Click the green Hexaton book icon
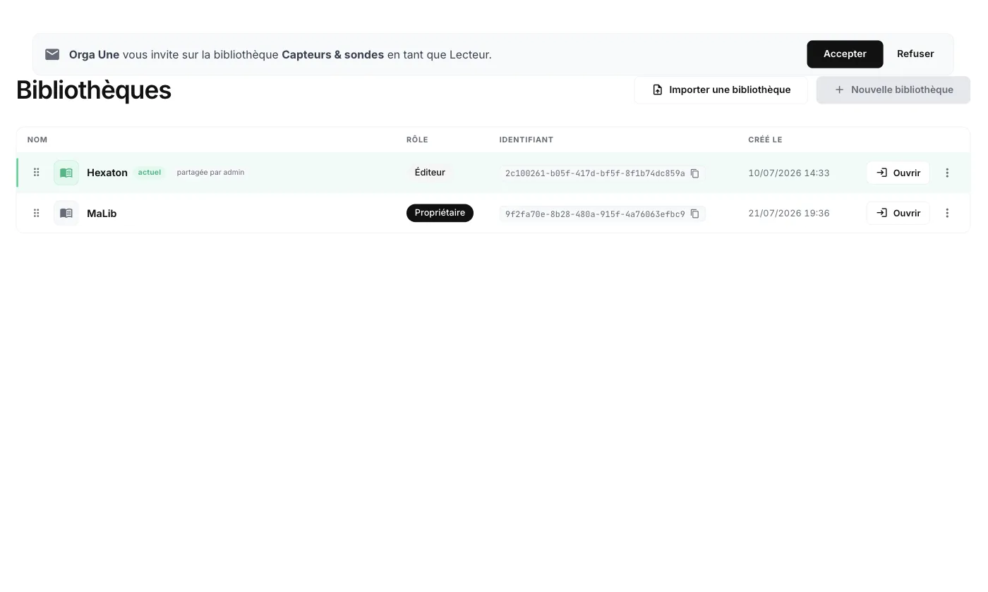 click(x=66, y=173)
